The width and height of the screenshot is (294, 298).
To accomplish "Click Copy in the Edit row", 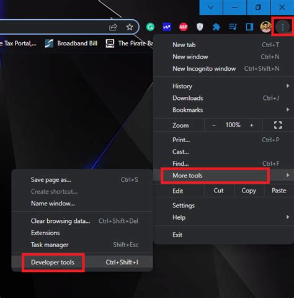I will click(x=249, y=191).
